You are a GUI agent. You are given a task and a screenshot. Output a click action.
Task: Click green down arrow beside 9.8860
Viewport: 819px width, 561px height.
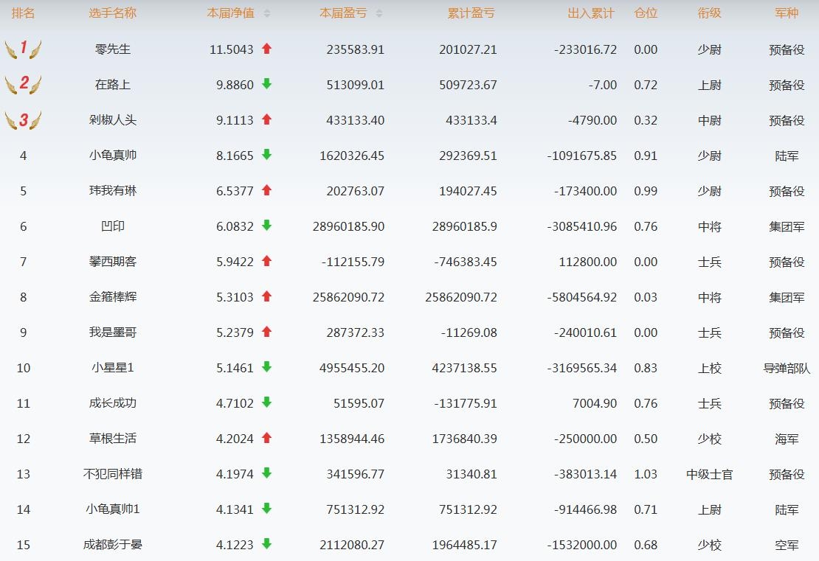pyautogui.click(x=267, y=84)
